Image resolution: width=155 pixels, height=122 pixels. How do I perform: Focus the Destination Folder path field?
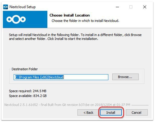pyautogui.click(x=61, y=77)
